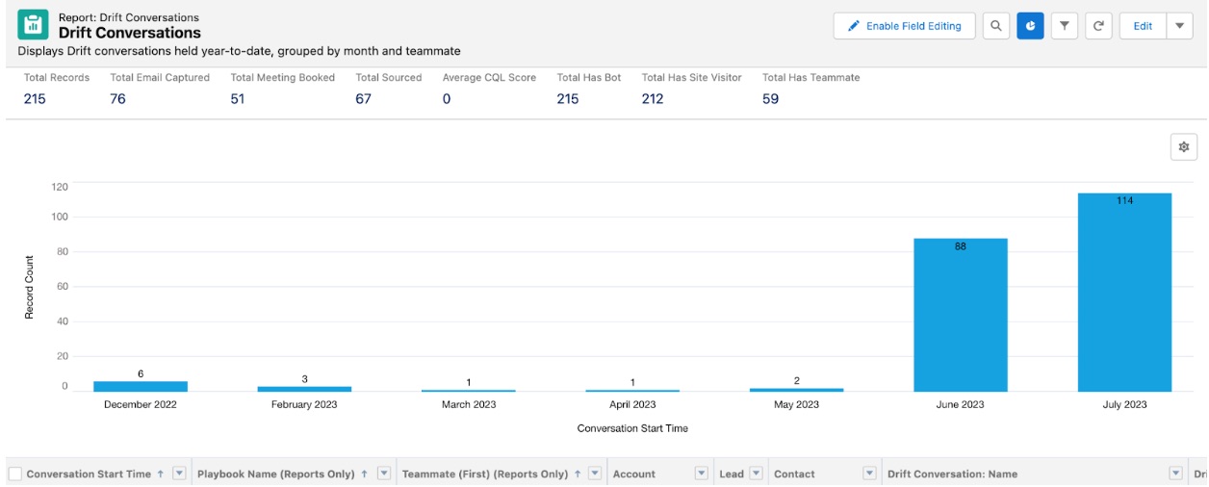Click the 'Conversation Start Time' axis title

tap(632, 428)
